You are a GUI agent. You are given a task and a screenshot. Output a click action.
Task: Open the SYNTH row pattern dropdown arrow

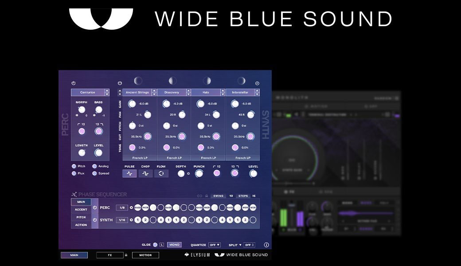pos(131,220)
